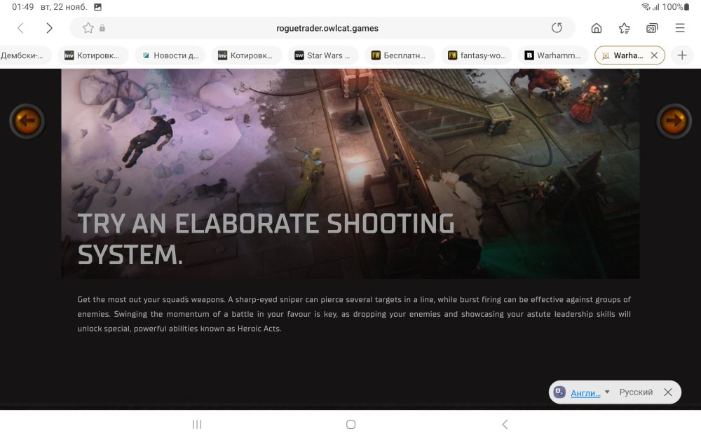701x438 pixels.
Task: Tap the translate icon in the popup bar
Action: pos(559,392)
